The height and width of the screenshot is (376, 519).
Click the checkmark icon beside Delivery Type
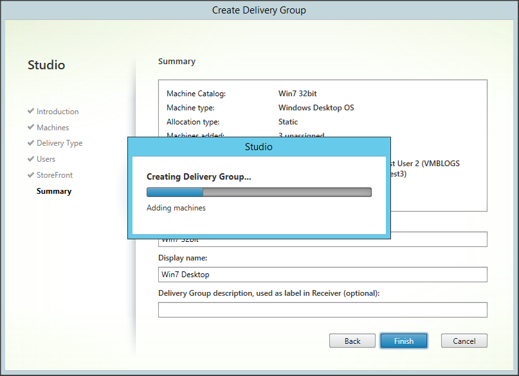31,143
